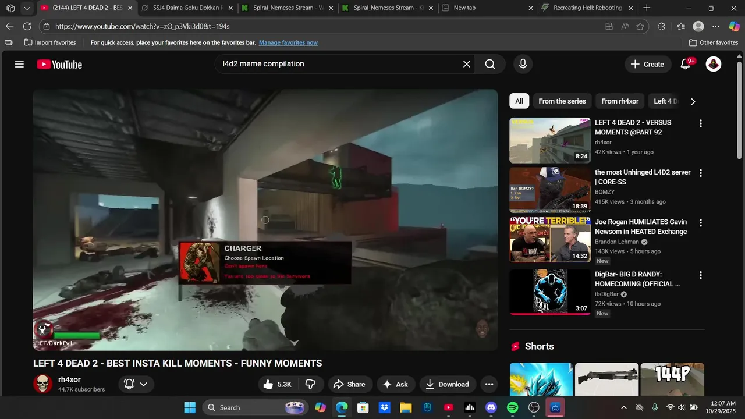
Task: Click the rh4xor channel name
Action: [69, 379]
